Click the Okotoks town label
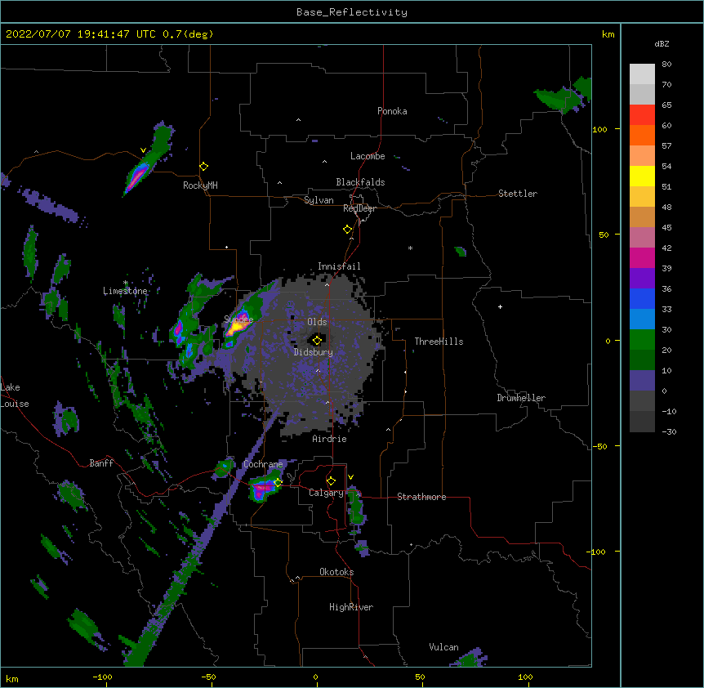 tap(336, 572)
